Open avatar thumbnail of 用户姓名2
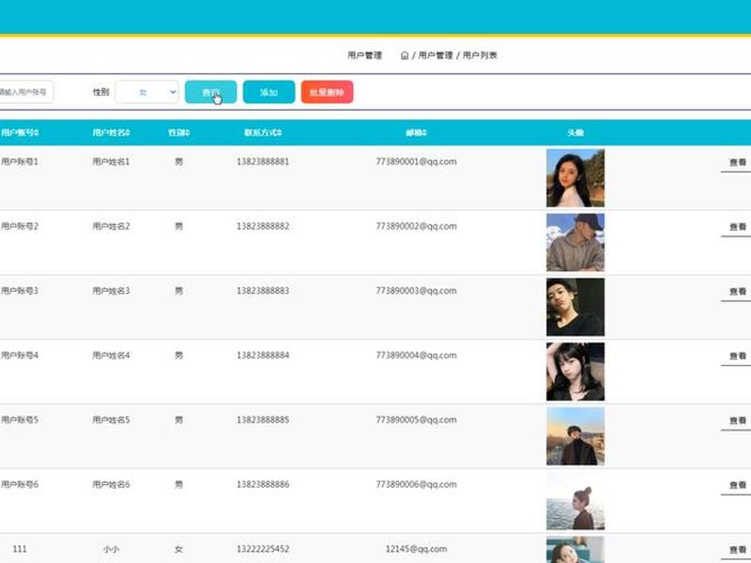The image size is (751, 563). [x=575, y=243]
